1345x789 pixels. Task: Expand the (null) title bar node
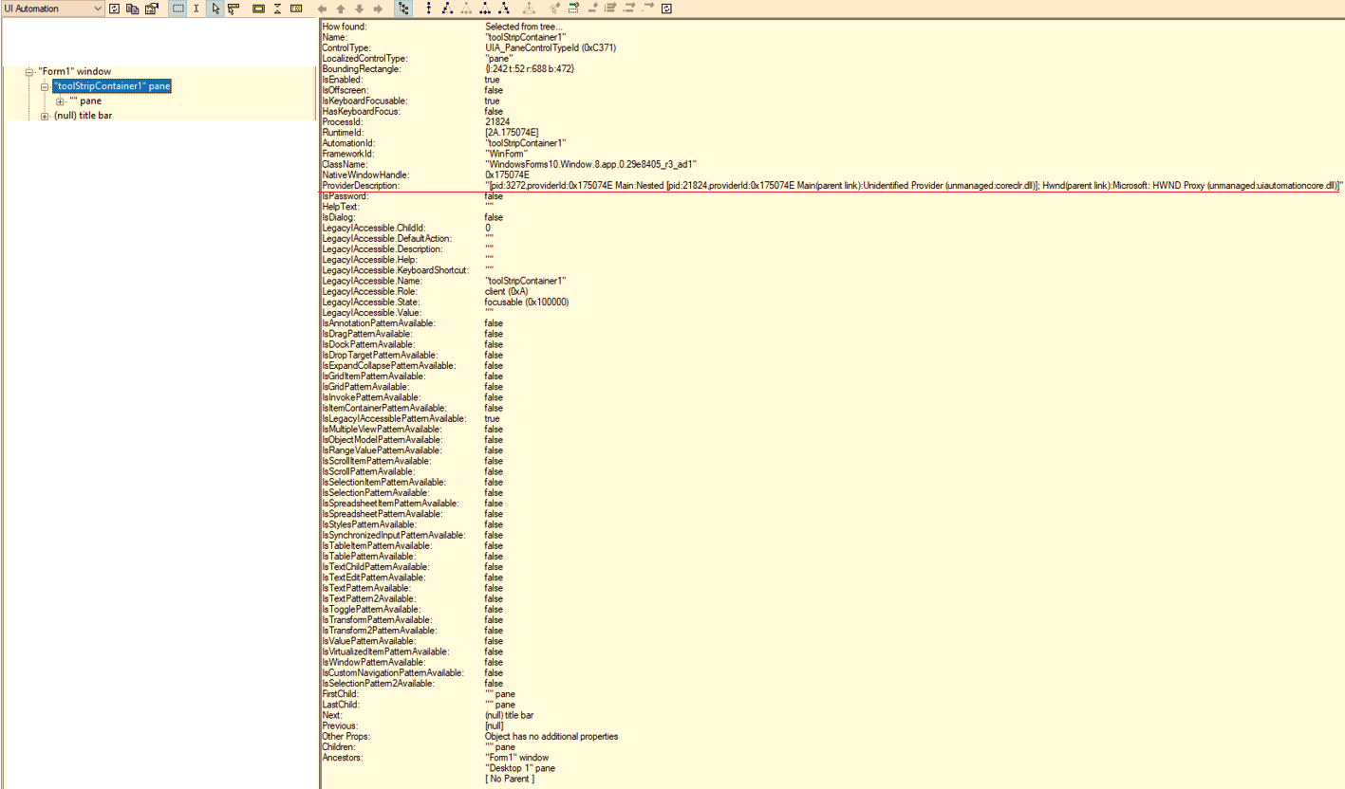tap(45, 117)
